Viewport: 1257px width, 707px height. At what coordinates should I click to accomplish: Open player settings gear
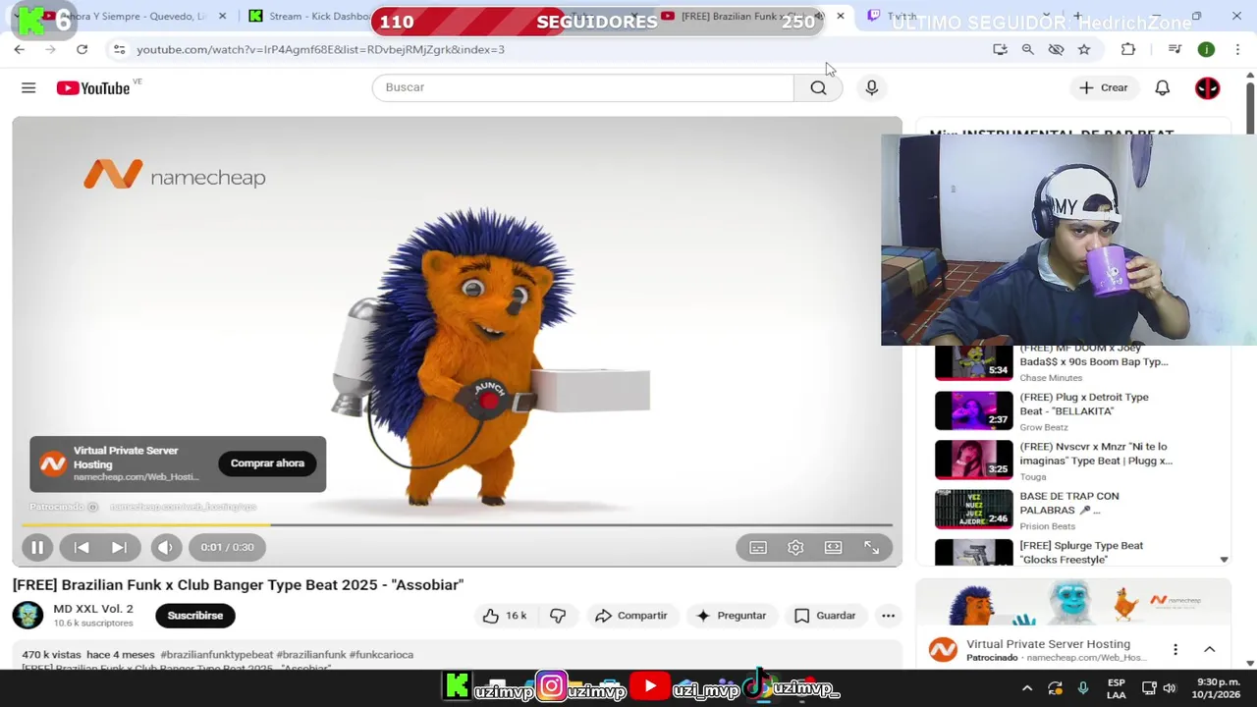(795, 547)
